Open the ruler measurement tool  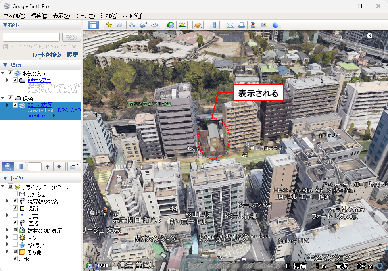click(x=214, y=25)
